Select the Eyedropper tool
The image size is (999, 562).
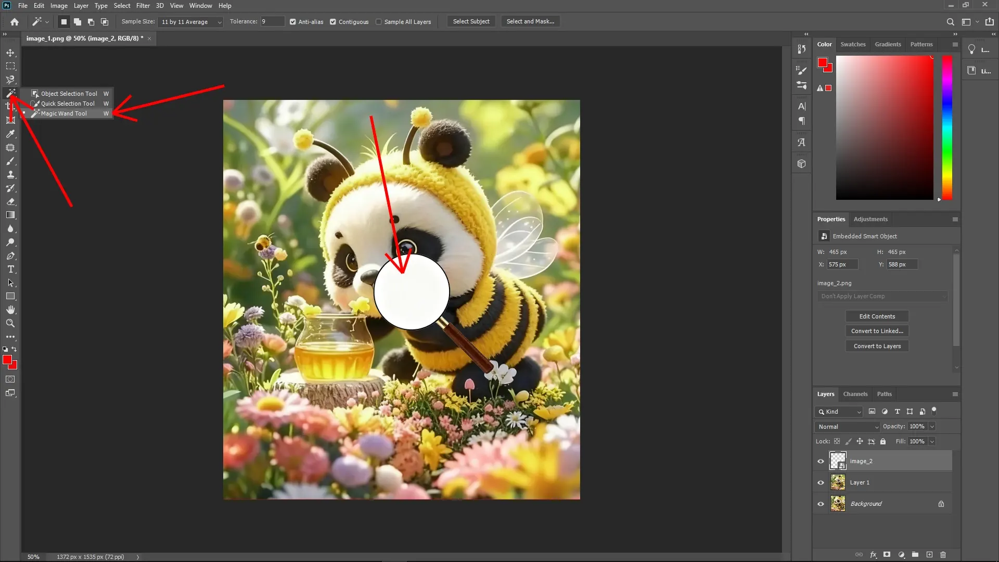10,134
